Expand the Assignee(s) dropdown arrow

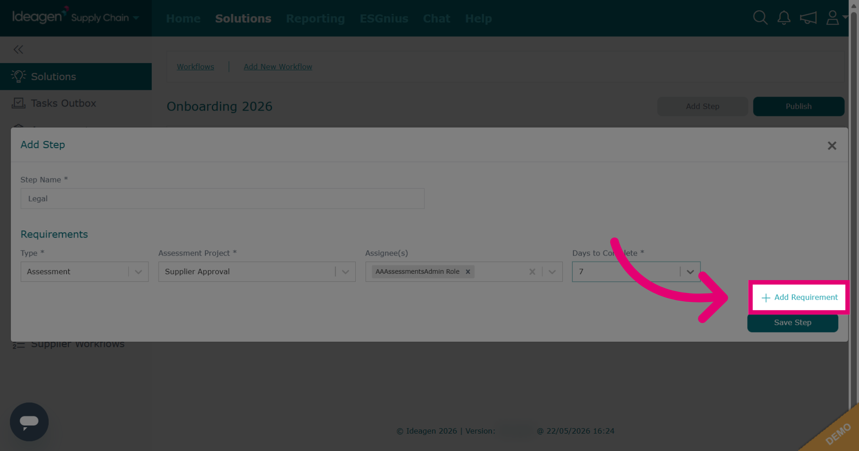point(552,272)
